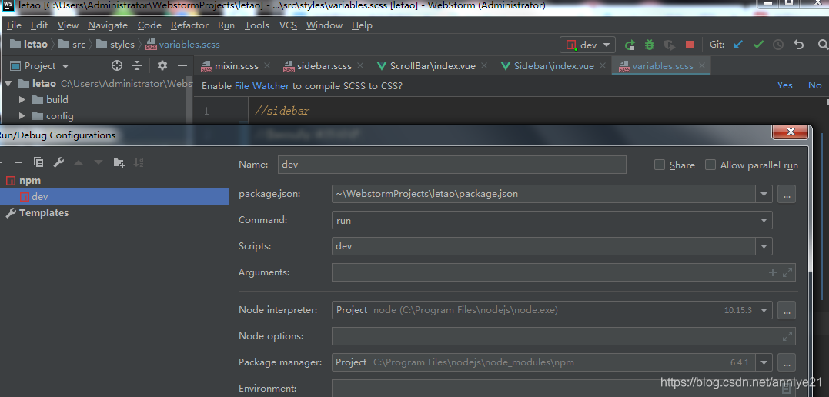Close the sidebar.scss tab

(x=360, y=65)
